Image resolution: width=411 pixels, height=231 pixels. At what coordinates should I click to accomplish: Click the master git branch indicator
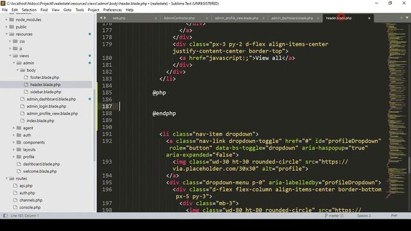pos(334,216)
